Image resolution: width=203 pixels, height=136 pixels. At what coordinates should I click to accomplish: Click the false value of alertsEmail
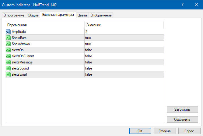[89, 74]
